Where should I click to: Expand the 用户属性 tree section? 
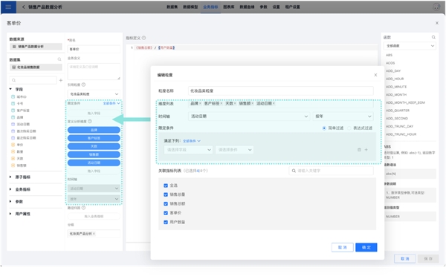10,214
